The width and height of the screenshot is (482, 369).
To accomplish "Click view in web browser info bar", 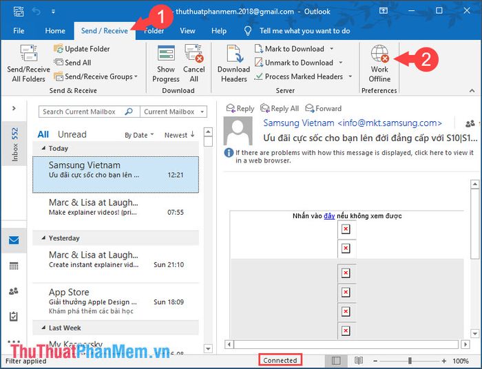I will [x=349, y=156].
